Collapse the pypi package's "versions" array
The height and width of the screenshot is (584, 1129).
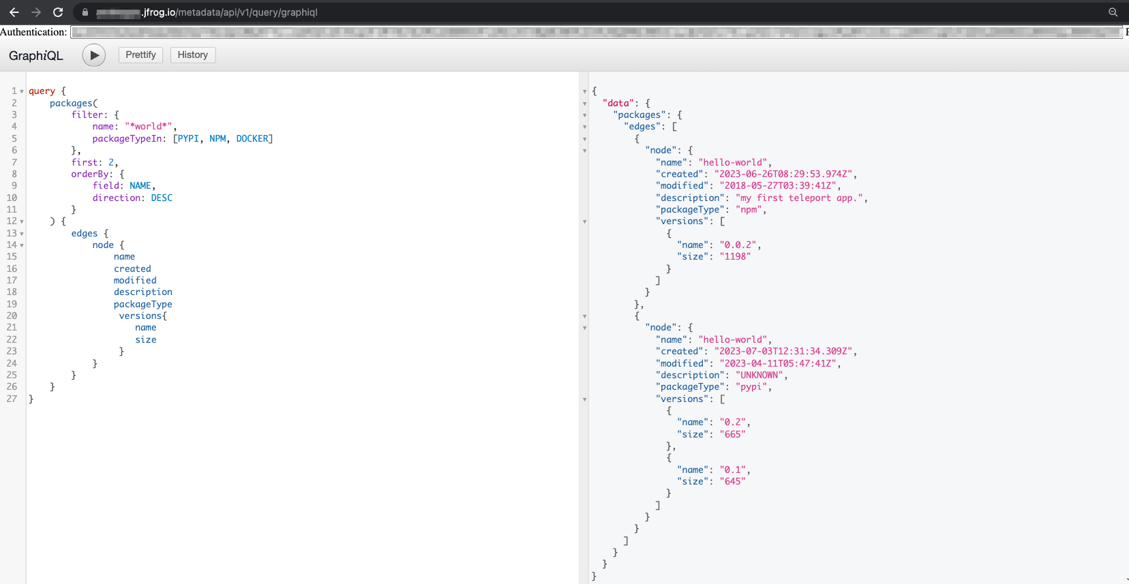584,399
